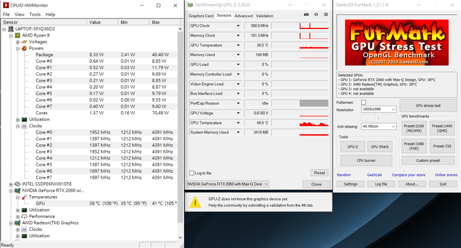Image resolution: width=461 pixels, height=248 pixels.
Task: Click the AMD Ryzen 9 processor icon
Action: pos(18,35)
